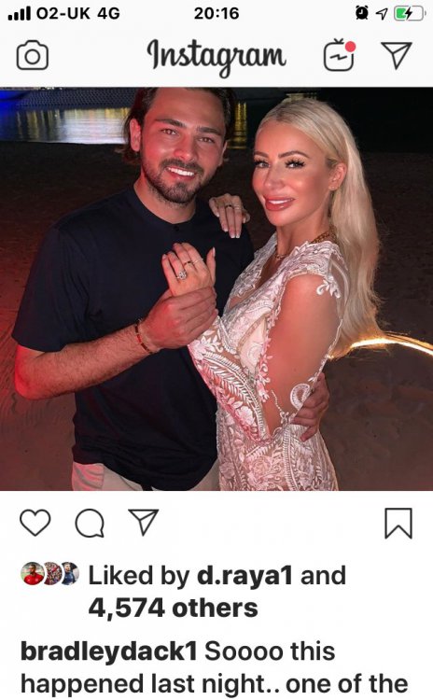
Task: Tap the Instagram logo title
Action: point(216,57)
